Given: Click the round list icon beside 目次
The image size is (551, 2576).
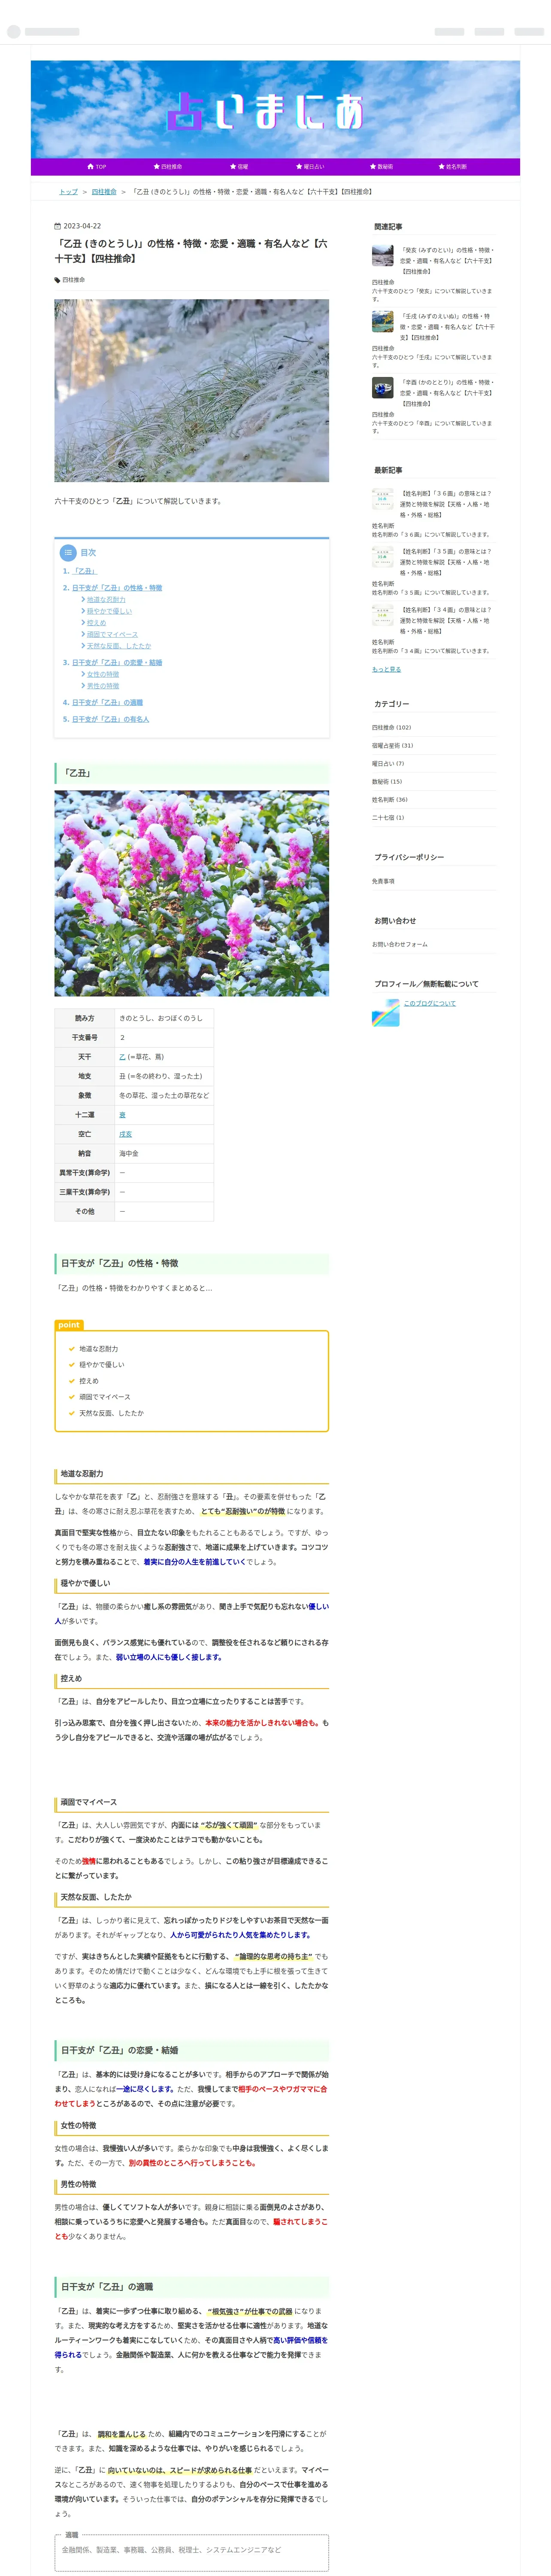Looking at the screenshot, I should tap(68, 552).
